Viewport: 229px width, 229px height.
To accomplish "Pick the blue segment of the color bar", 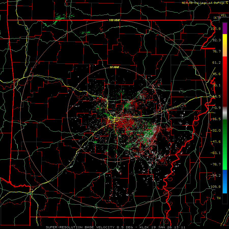I will 225,181.
